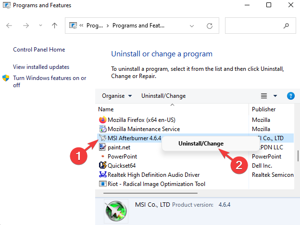300x225 pixels.
Task: Click Dell Inc. publisher cell
Action: [262, 166]
